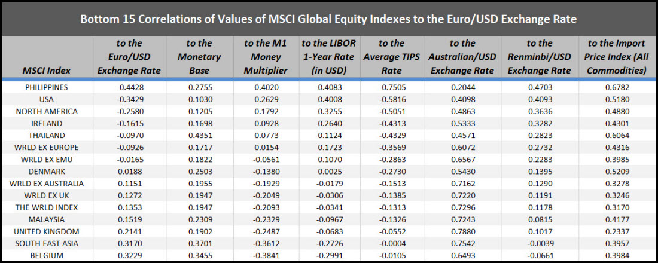658x263 pixels.
Task: Click the WRLD EX EUROPE LIBOR value 0.1723
Action: 331,147
